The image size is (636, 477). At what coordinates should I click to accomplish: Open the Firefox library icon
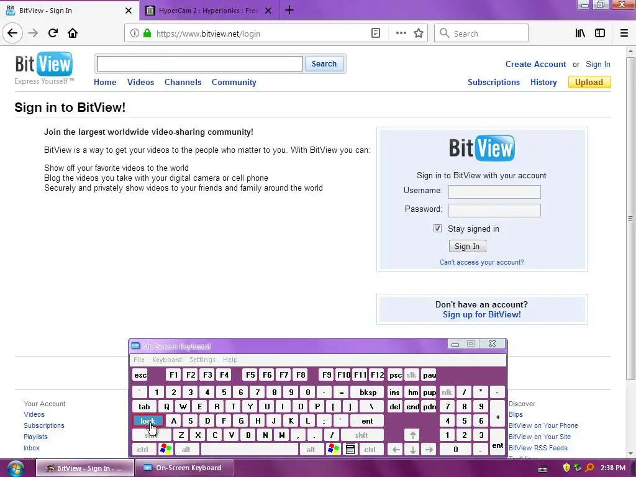click(580, 34)
